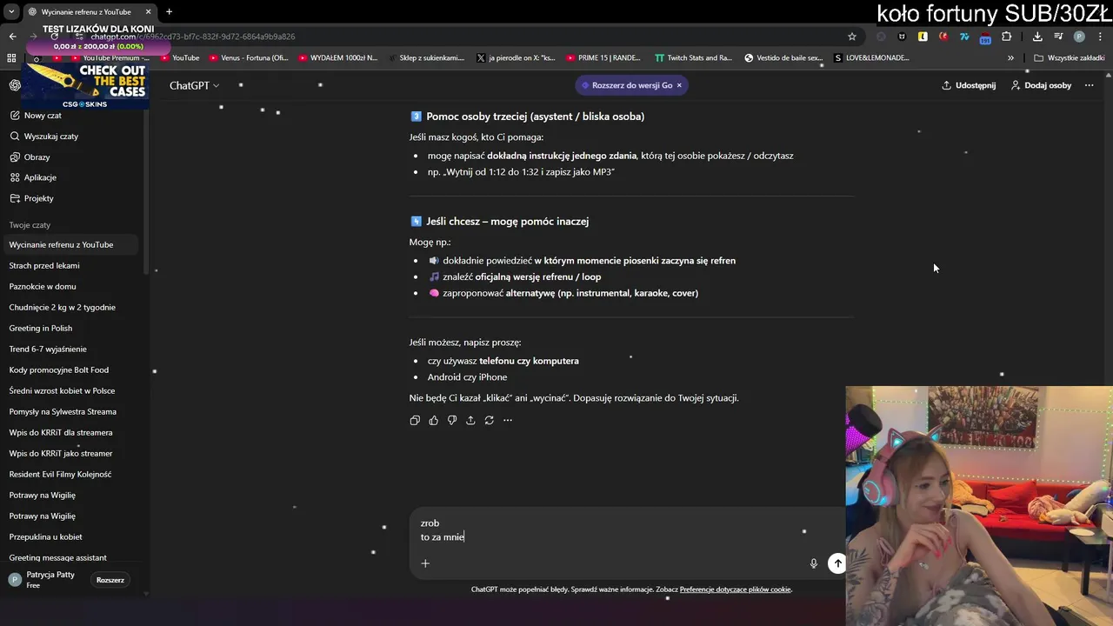Open Wpis do KRRiT dla streamera chat
Screen dimensions: 1113x626
61,432
